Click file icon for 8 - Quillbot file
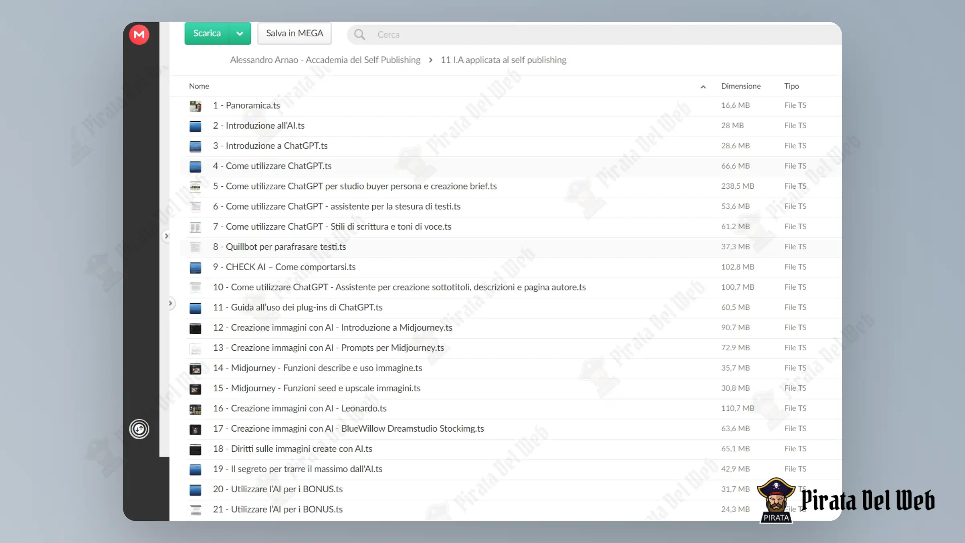This screenshot has width=965, height=543. 195,247
